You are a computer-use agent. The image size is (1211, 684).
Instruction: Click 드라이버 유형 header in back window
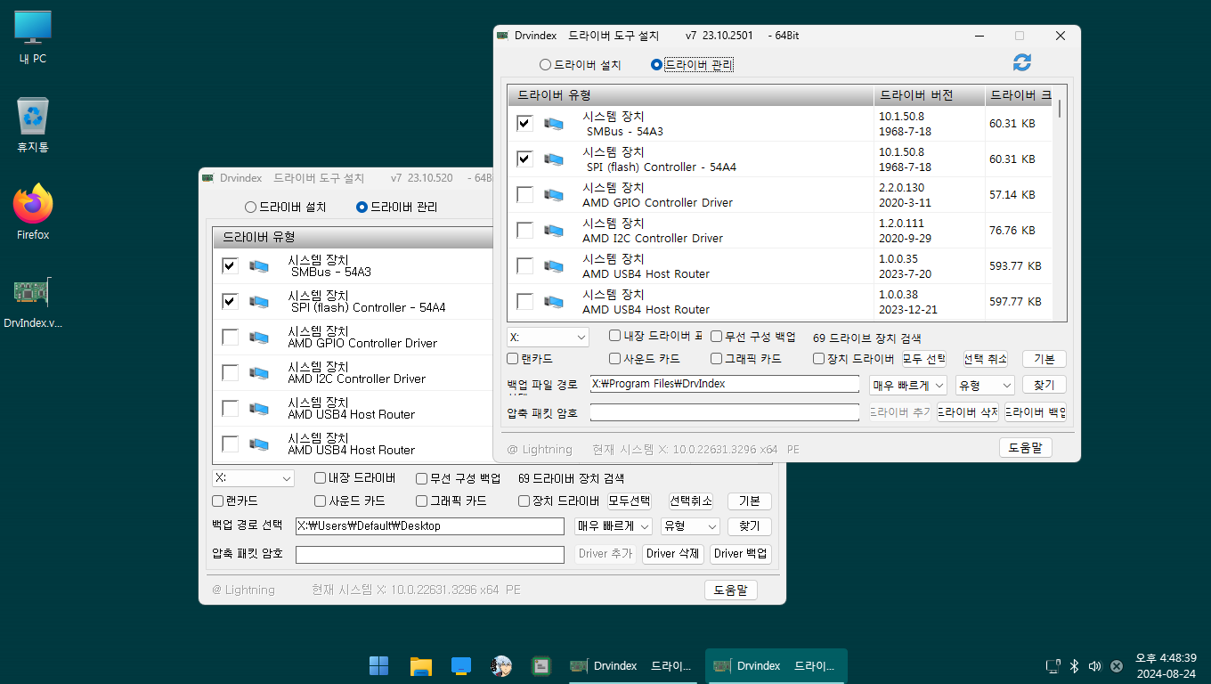[353, 238]
